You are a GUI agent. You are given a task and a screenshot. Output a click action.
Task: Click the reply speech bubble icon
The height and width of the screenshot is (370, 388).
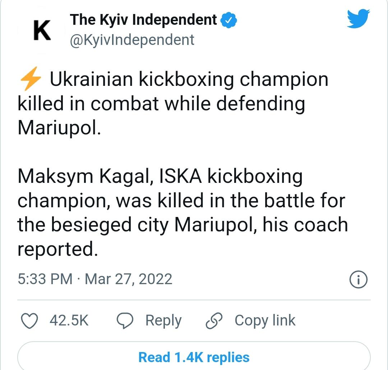point(125,321)
